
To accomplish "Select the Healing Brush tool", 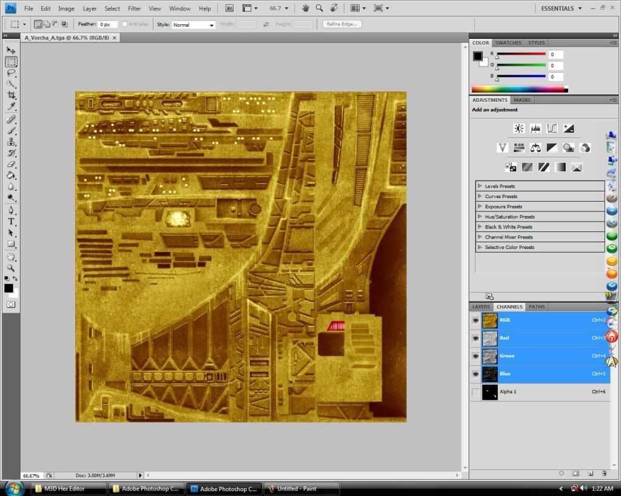I will coord(11,119).
